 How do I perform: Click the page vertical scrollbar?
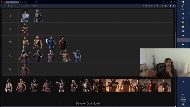pos(175,40)
